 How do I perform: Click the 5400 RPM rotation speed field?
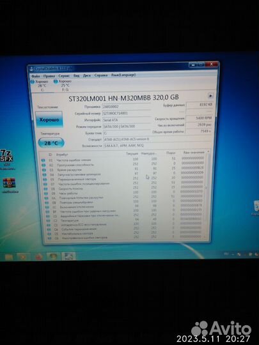click(x=199, y=118)
